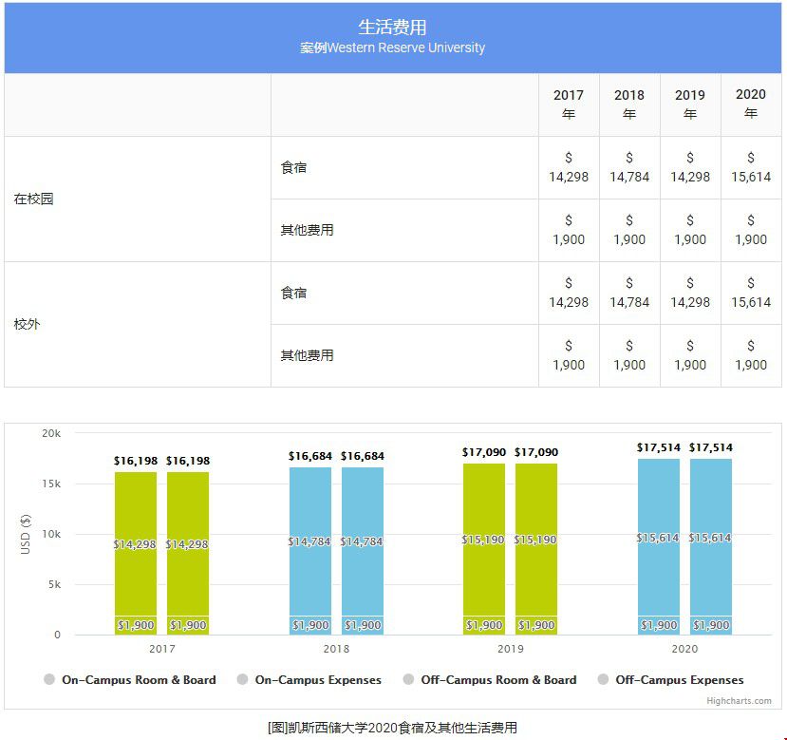
Task: Click the $15,614 segment of left 2020 bar
Action: 659,538
